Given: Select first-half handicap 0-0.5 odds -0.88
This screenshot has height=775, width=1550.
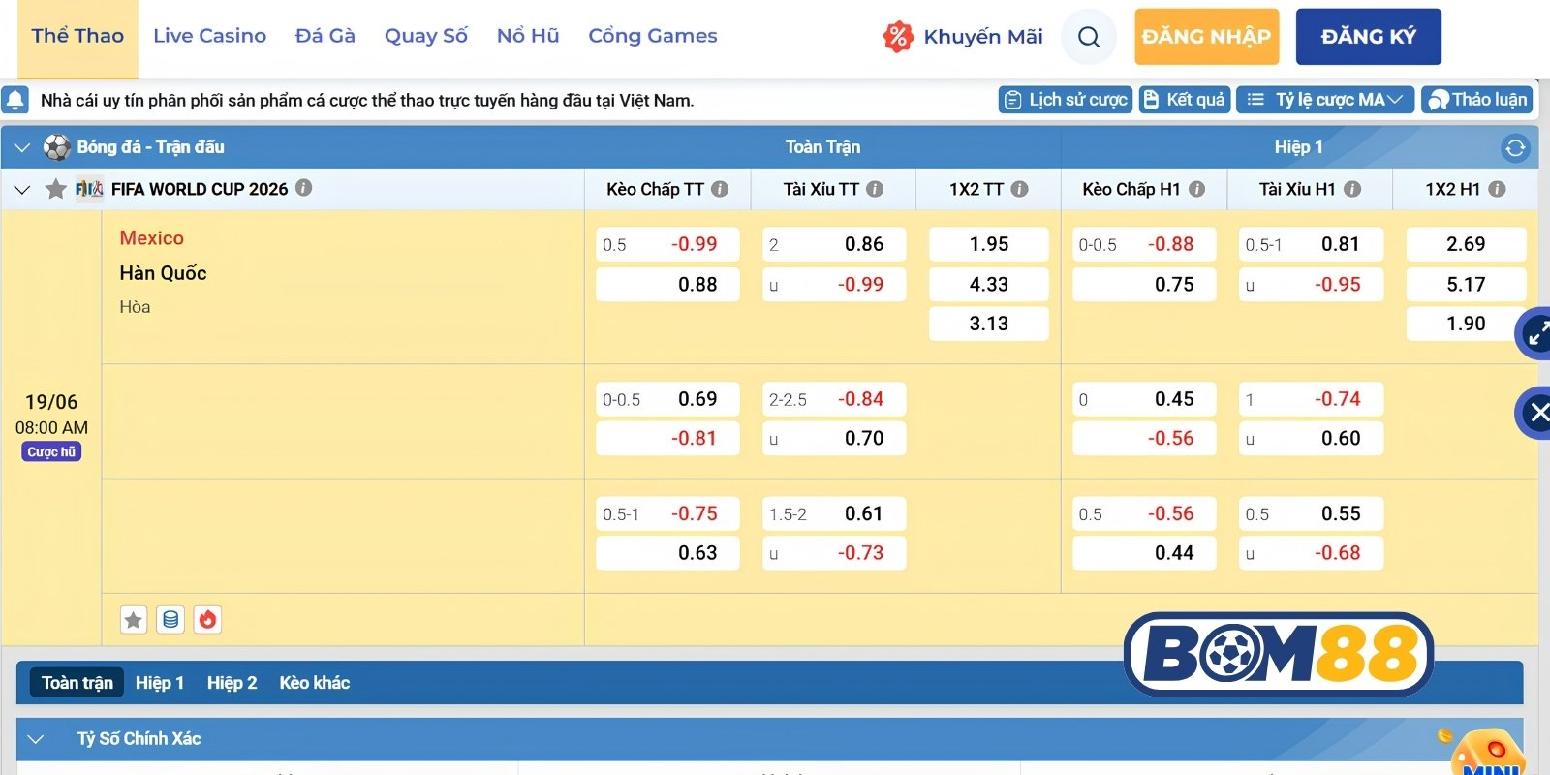Looking at the screenshot, I should point(1144,245).
